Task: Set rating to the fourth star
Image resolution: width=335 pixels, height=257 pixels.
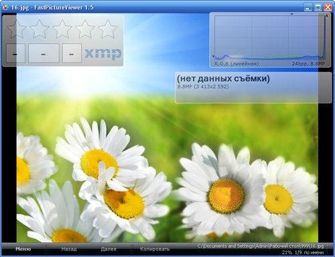Action: tap(85, 29)
